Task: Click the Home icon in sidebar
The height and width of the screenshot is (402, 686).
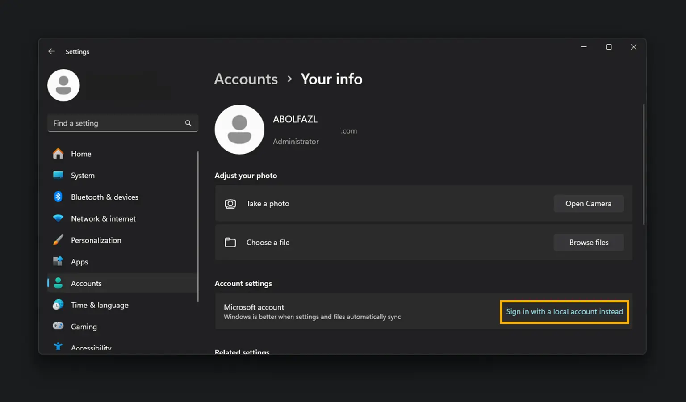Action: 58,154
